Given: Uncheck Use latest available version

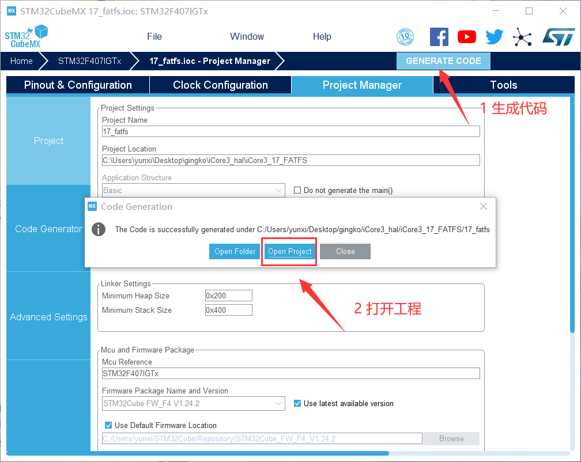Looking at the screenshot, I should (x=298, y=403).
